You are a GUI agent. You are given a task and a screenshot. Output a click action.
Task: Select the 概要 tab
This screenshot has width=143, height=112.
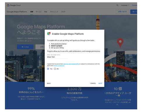pos(32,12)
